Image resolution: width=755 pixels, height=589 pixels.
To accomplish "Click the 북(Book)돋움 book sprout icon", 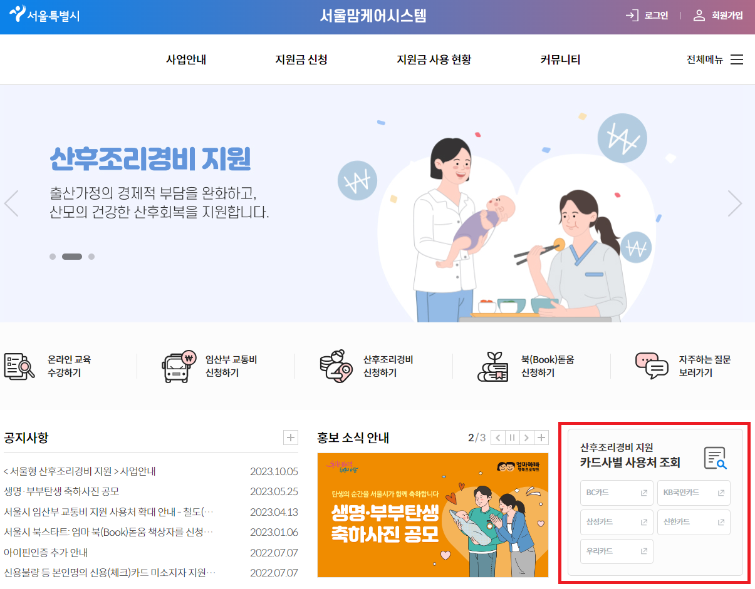I will 494,366.
